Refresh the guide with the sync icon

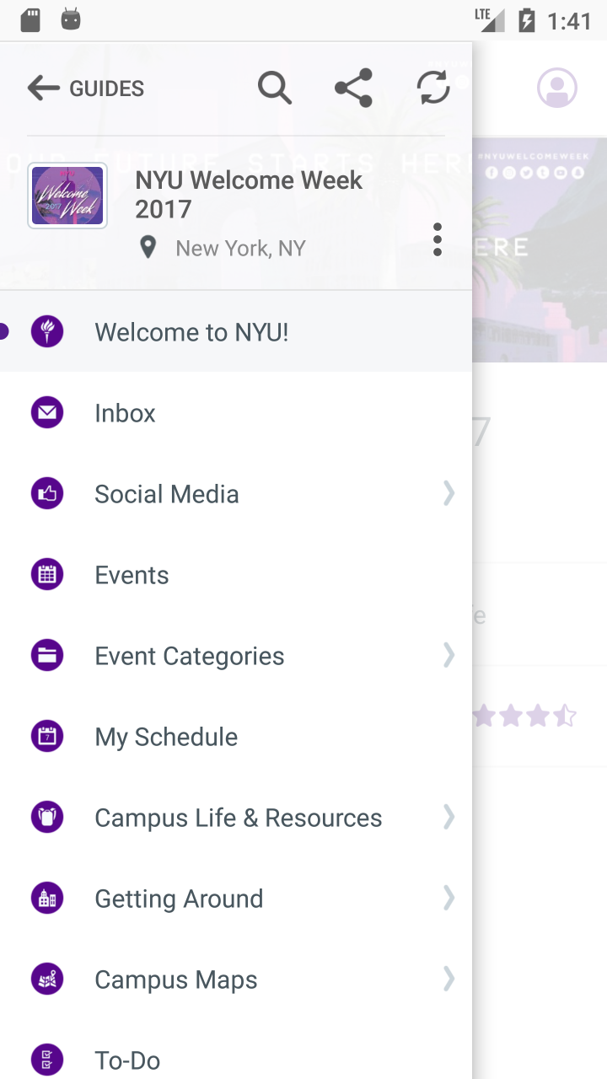pyautogui.click(x=433, y=88)
